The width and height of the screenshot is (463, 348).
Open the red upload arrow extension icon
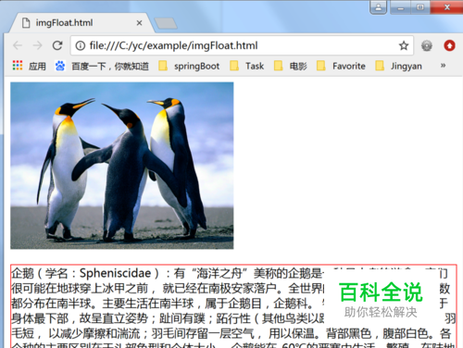449,45
